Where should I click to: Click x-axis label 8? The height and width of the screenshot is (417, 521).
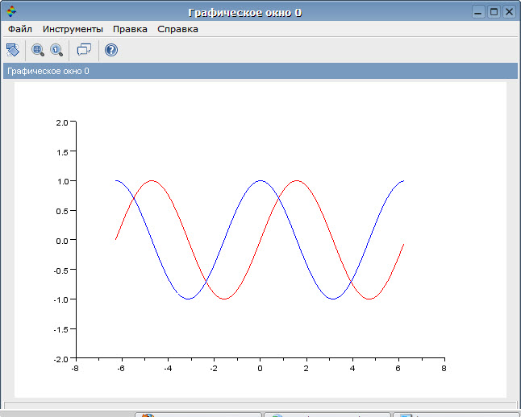point(444,368)
